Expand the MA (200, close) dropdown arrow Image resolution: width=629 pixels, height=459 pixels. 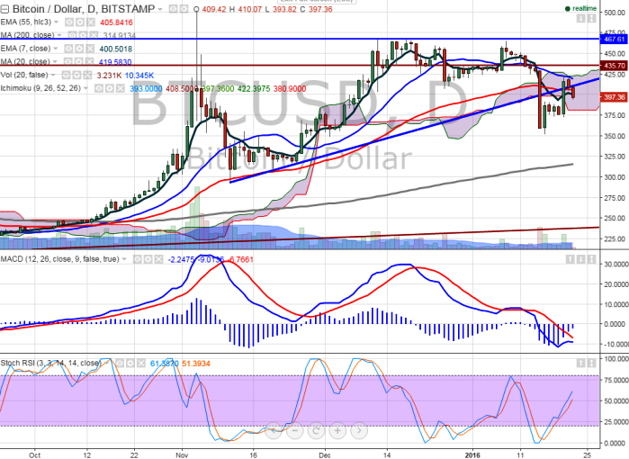[59, 35]
